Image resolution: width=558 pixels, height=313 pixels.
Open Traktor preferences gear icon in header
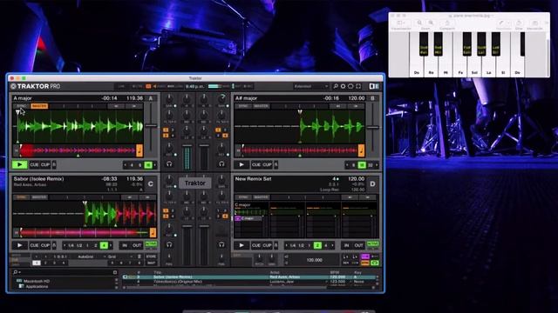[x=343, y=86]
